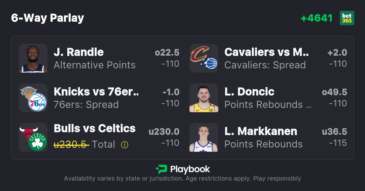
Task: Select the +4641 parlay odds
Action: point(317,18)
